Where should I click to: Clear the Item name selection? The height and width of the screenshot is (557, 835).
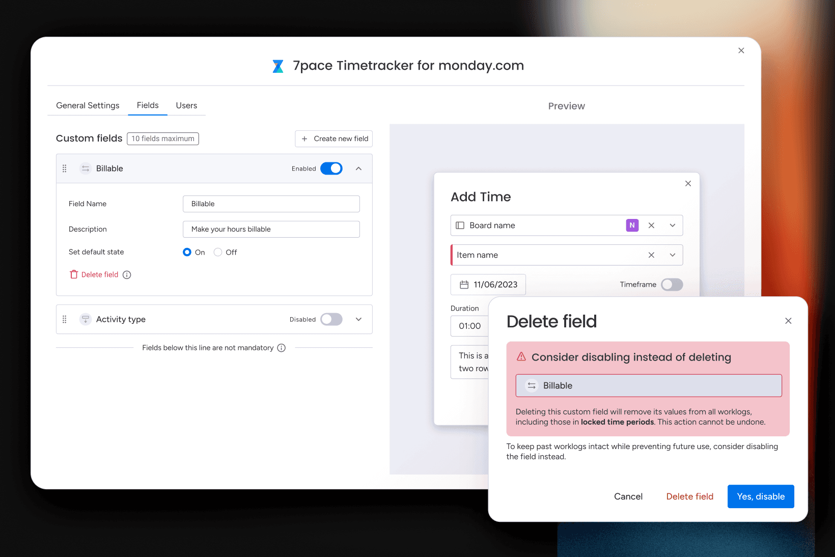point(651,255)
